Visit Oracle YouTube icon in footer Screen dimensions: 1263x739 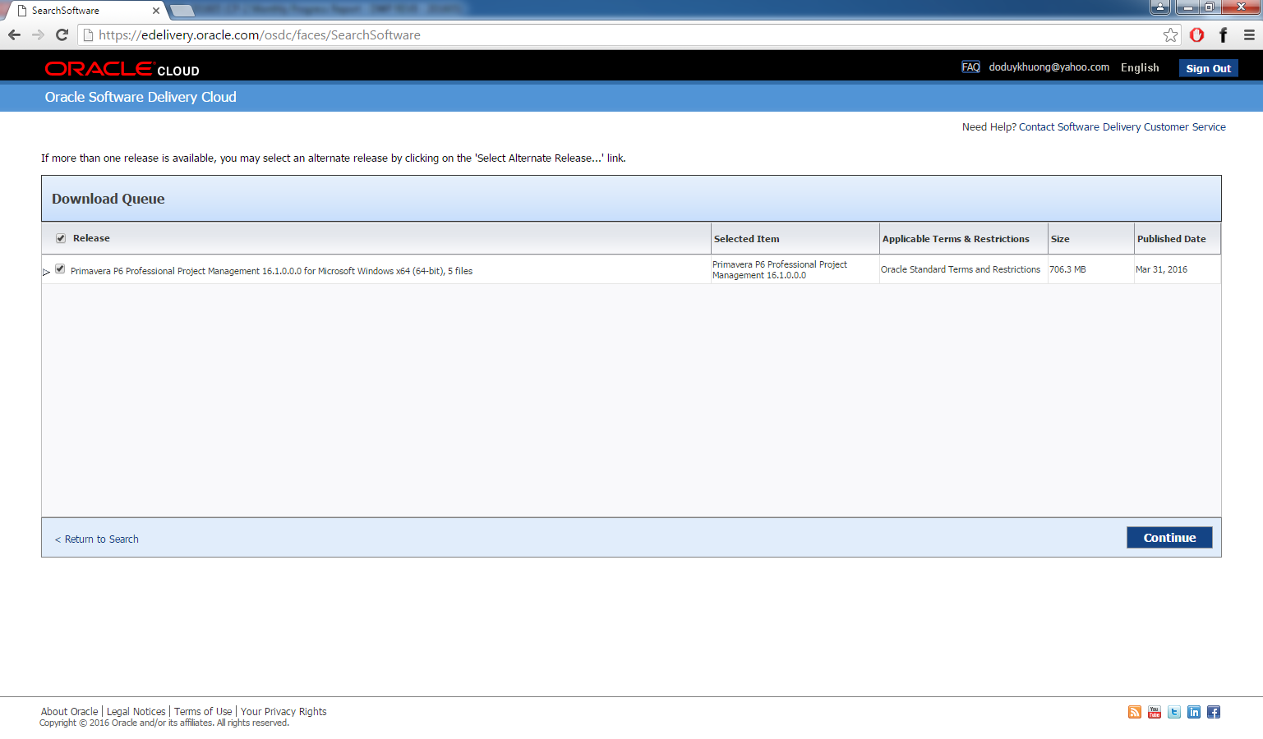click(1155, 712)
